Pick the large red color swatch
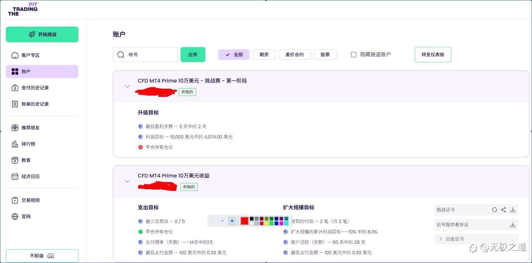The image size is (532, 263). [244, 221]
